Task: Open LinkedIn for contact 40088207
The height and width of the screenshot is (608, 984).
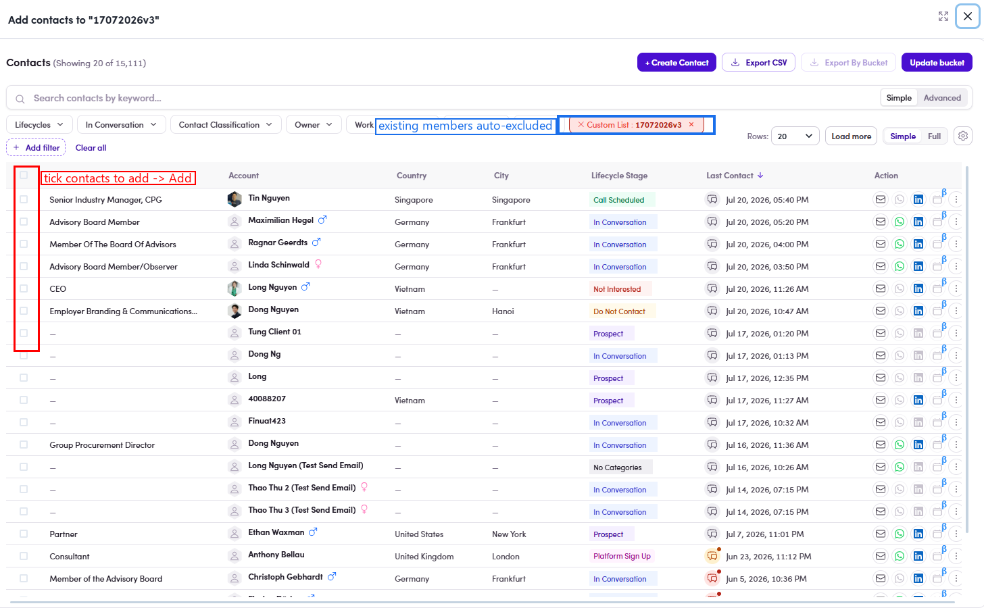Action: click(918, 400)
